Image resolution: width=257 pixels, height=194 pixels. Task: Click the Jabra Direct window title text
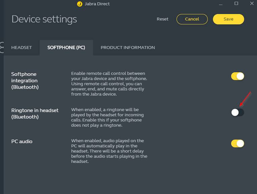(97, 4)
